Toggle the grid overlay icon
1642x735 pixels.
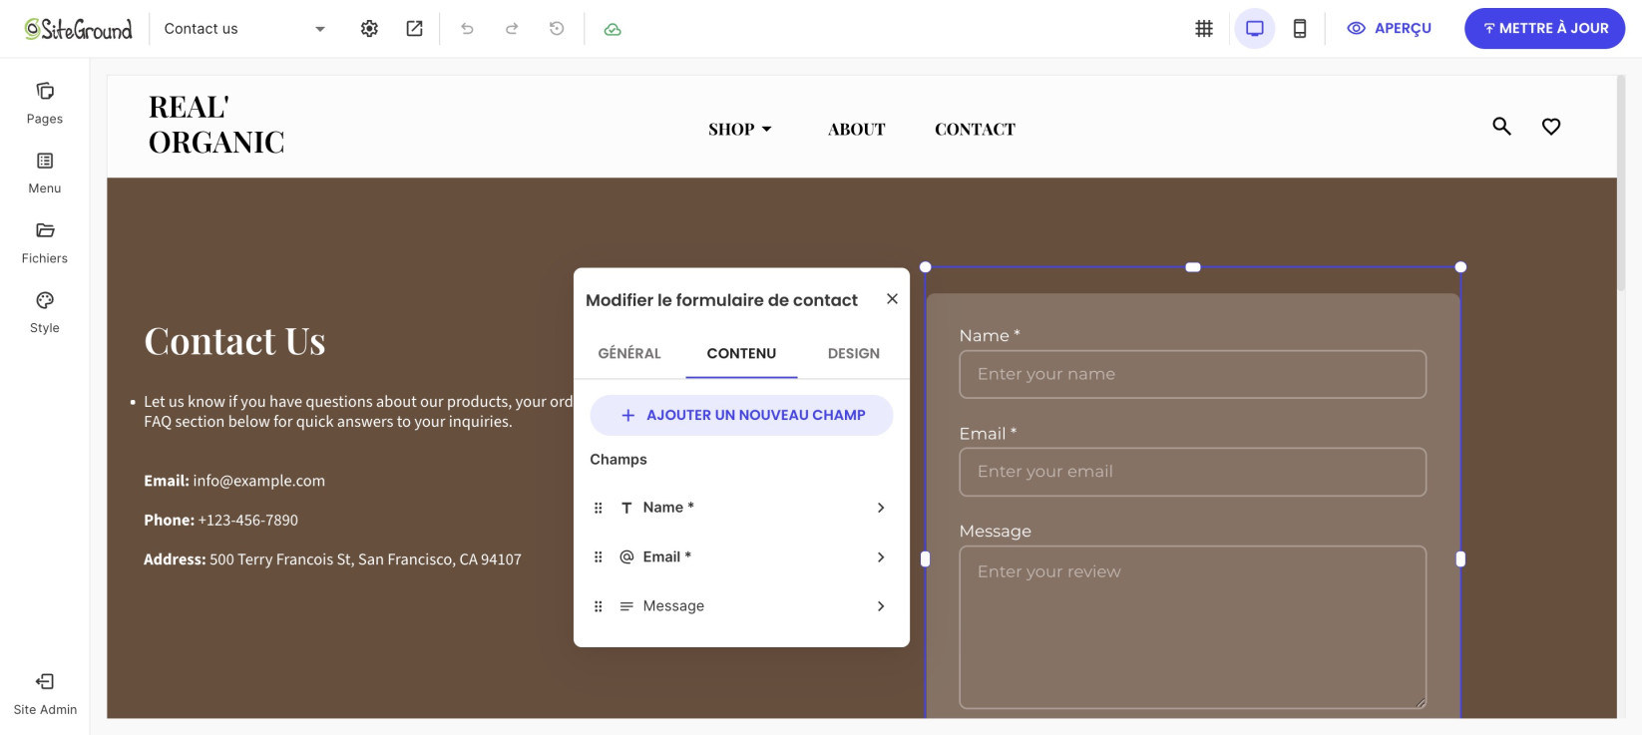[1204, 29]
